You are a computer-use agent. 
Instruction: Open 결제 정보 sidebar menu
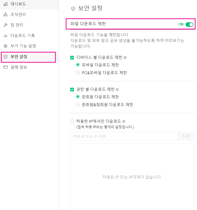click(x=19, y=67)
